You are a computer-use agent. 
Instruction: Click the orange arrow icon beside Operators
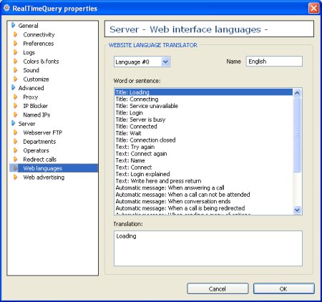16,150
